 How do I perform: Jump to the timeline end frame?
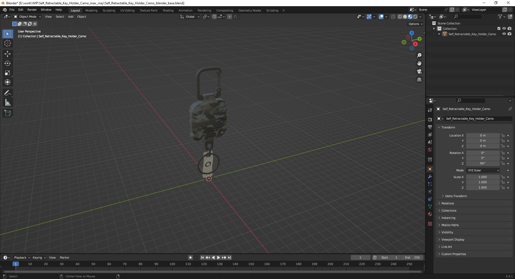click(229, 258)
